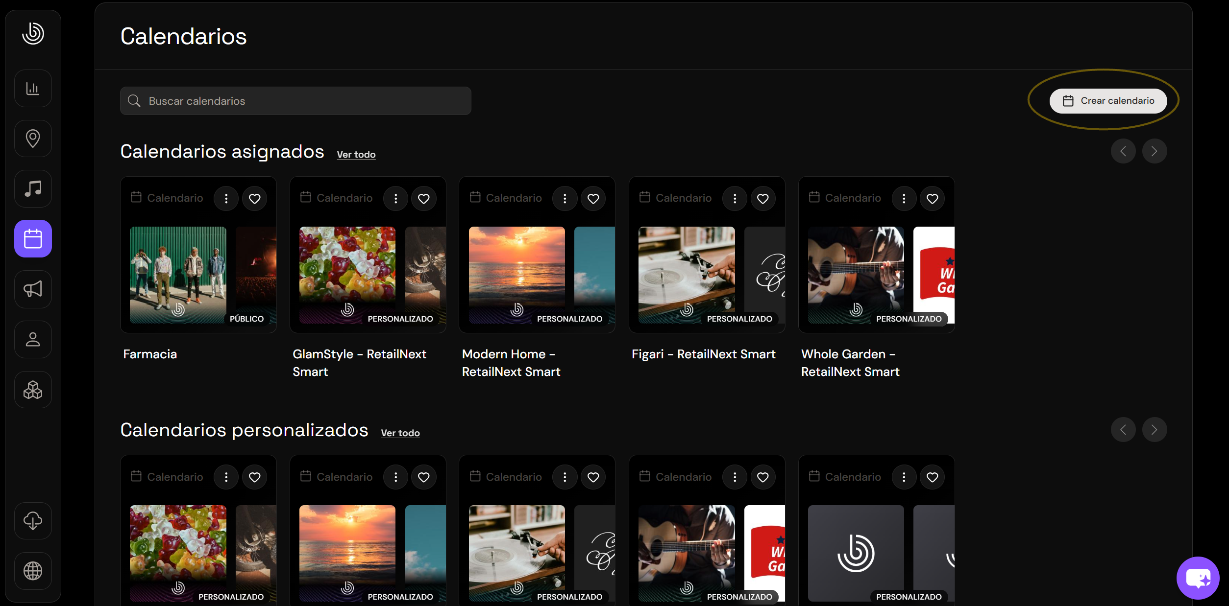Favorite the personalizados guitar calendar
1229x606 pixels.
[x=763, y=477]
